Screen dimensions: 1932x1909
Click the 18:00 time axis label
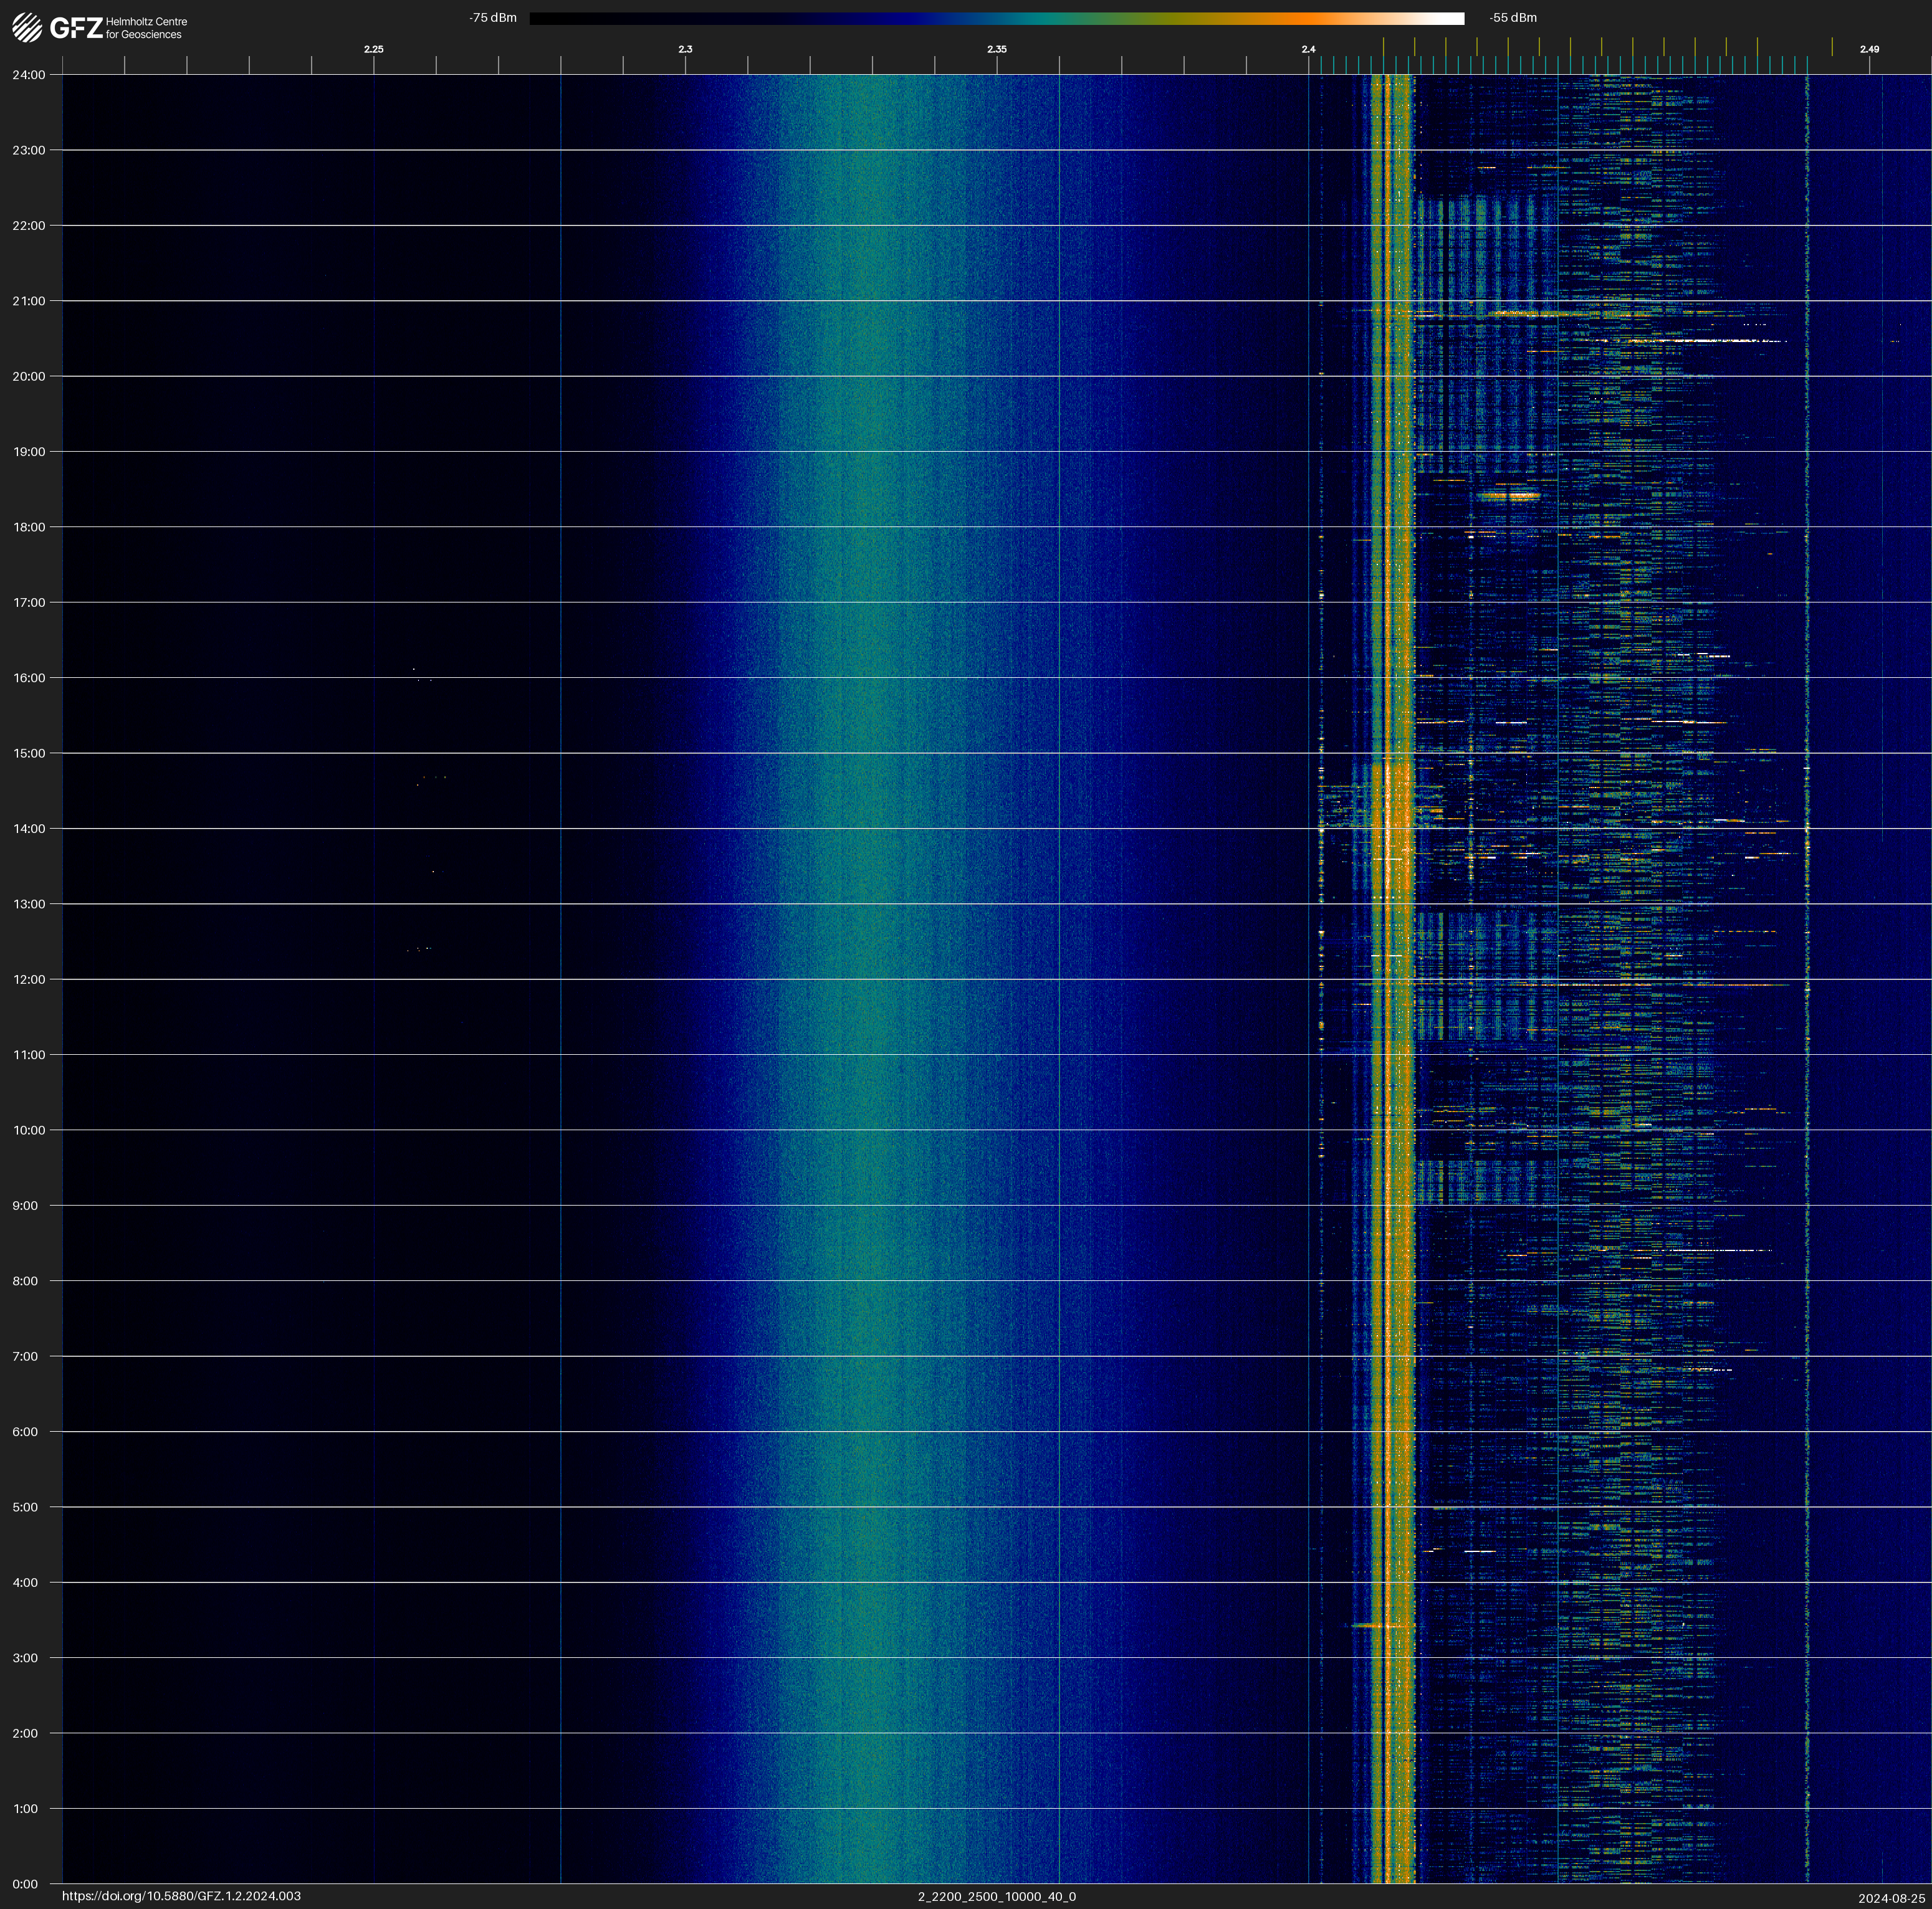[x=28, y=526]
